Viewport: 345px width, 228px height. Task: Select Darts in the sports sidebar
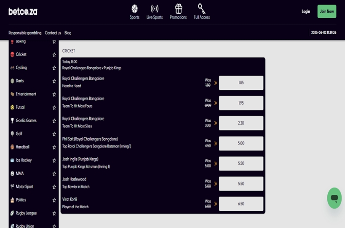[20, 81]
